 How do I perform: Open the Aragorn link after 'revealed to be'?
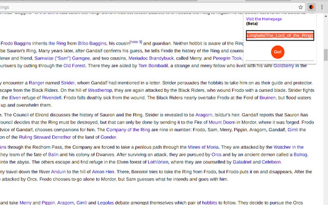(x=204, y=115)
